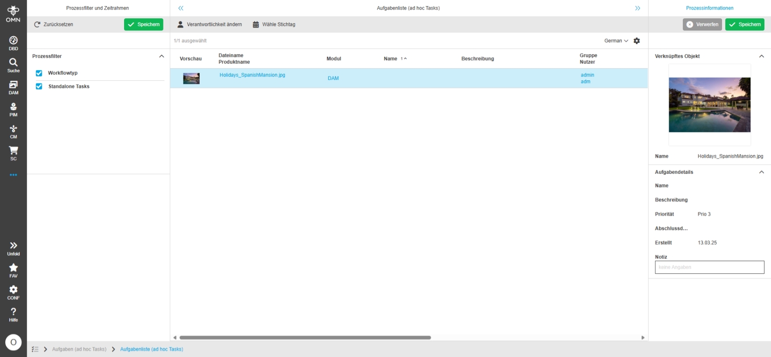Open the CONF configuration gear
Viewport: 771px width, 357px height.
point(13,292)
